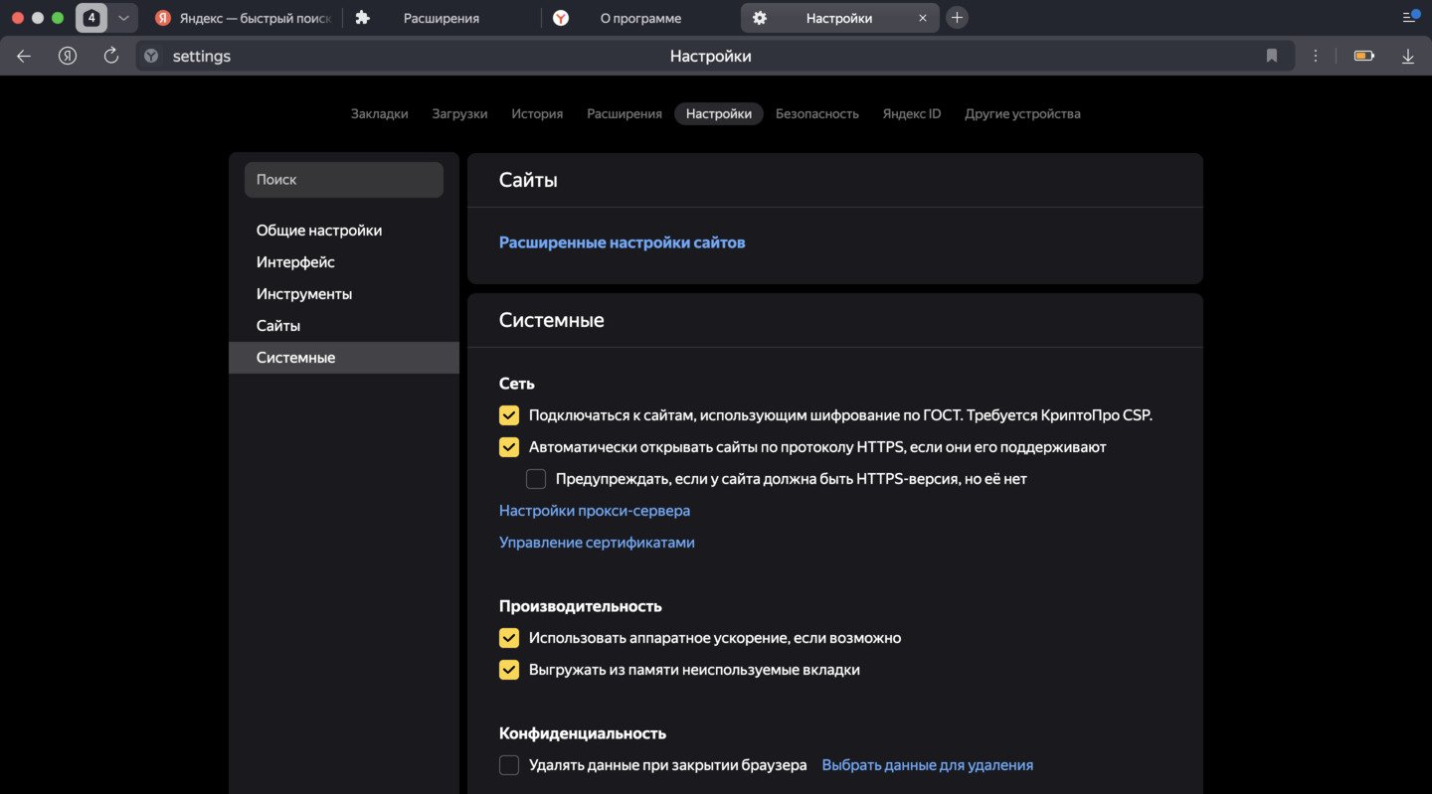The width and height of the screenshot is (1432, 794).
Task: Expand the tab list chevron
Action: [x=123, y=18]
